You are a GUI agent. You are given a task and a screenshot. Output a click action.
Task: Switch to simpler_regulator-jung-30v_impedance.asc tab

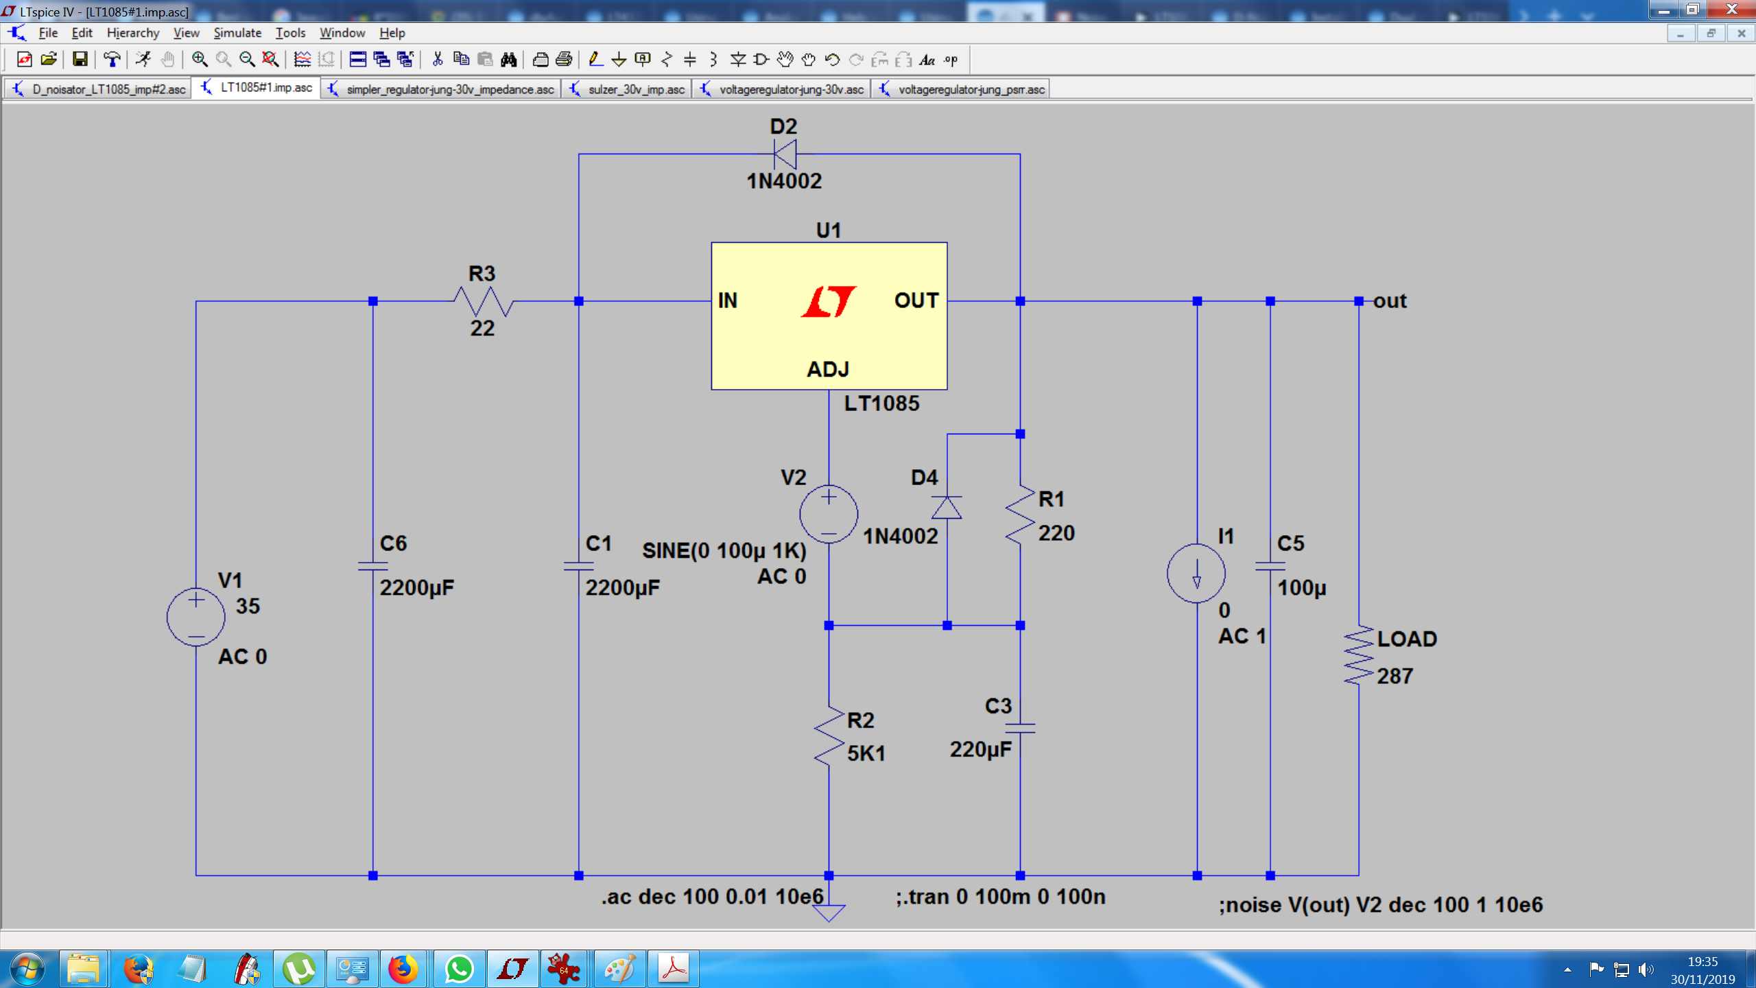pyautogui.click(x=441, y=89)
